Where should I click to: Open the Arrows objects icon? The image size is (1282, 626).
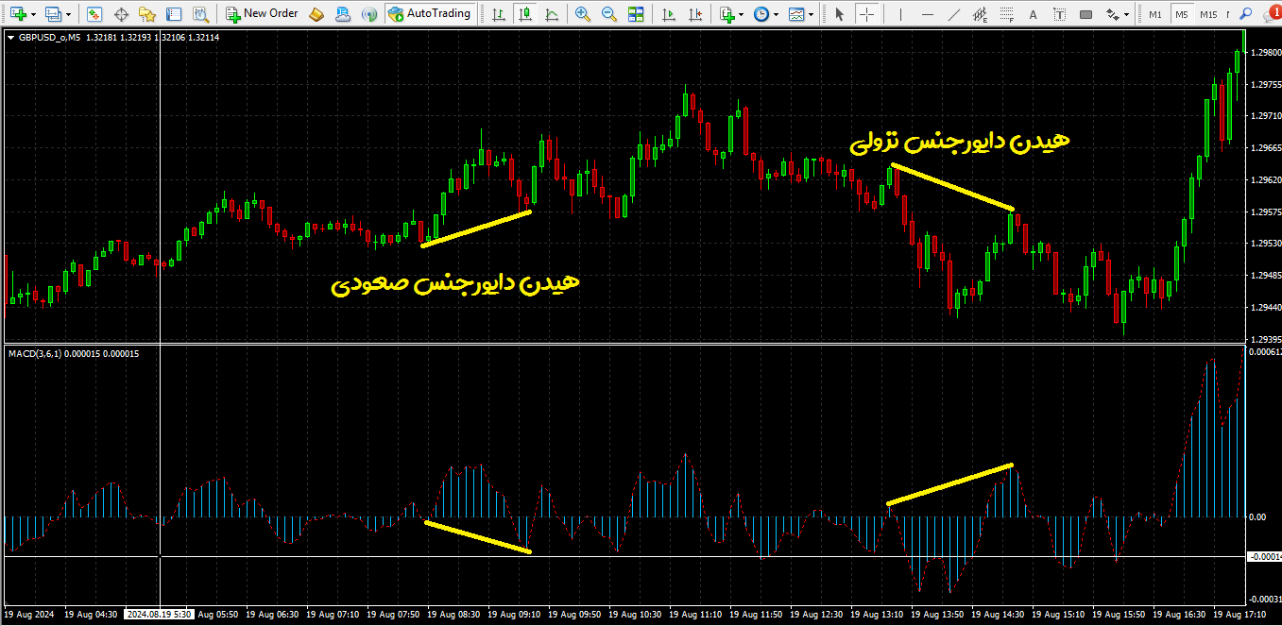pos(1113,14)
